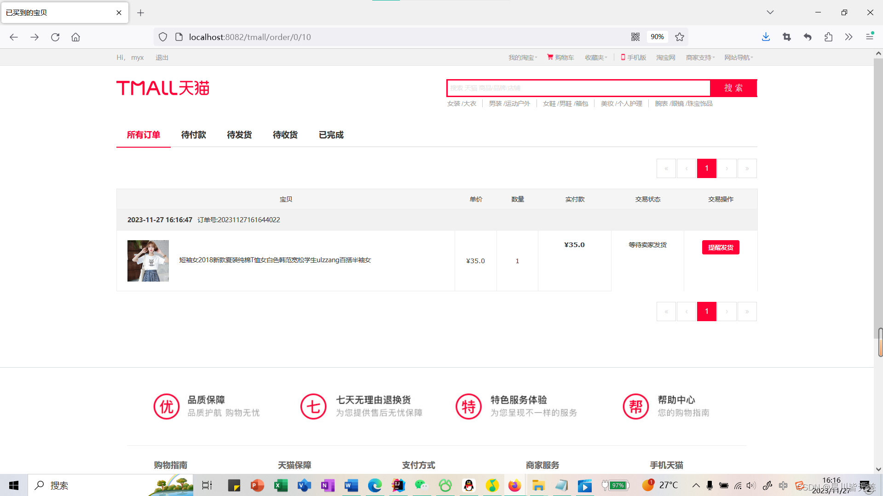Go back to the previous page
883x496 pixels.
(14, 37)
